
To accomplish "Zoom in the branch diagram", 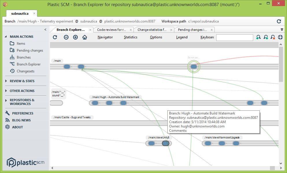I will 75,37.
